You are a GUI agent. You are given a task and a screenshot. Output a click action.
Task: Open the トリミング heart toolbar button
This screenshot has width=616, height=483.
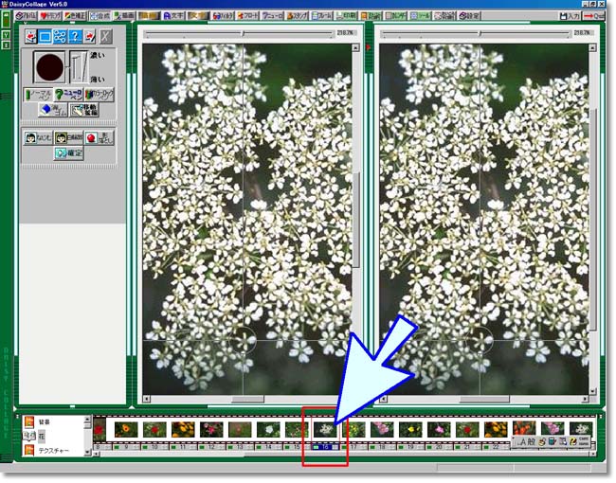coord(50,16)
